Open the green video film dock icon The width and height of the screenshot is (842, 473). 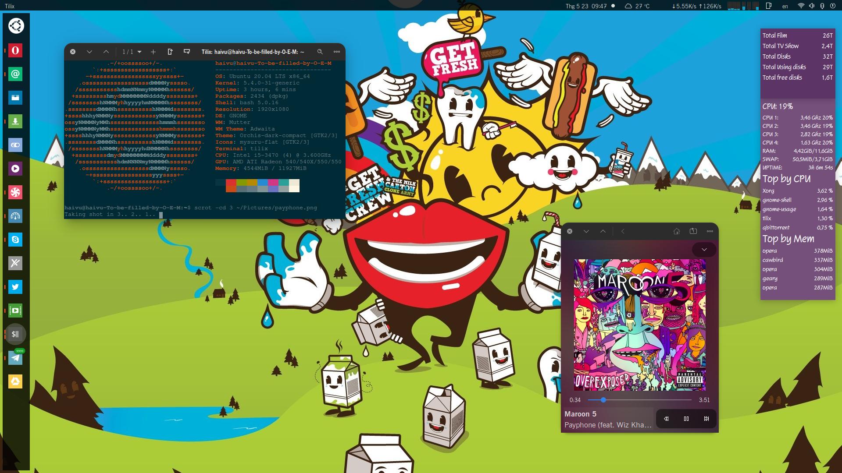click(15, 311)
